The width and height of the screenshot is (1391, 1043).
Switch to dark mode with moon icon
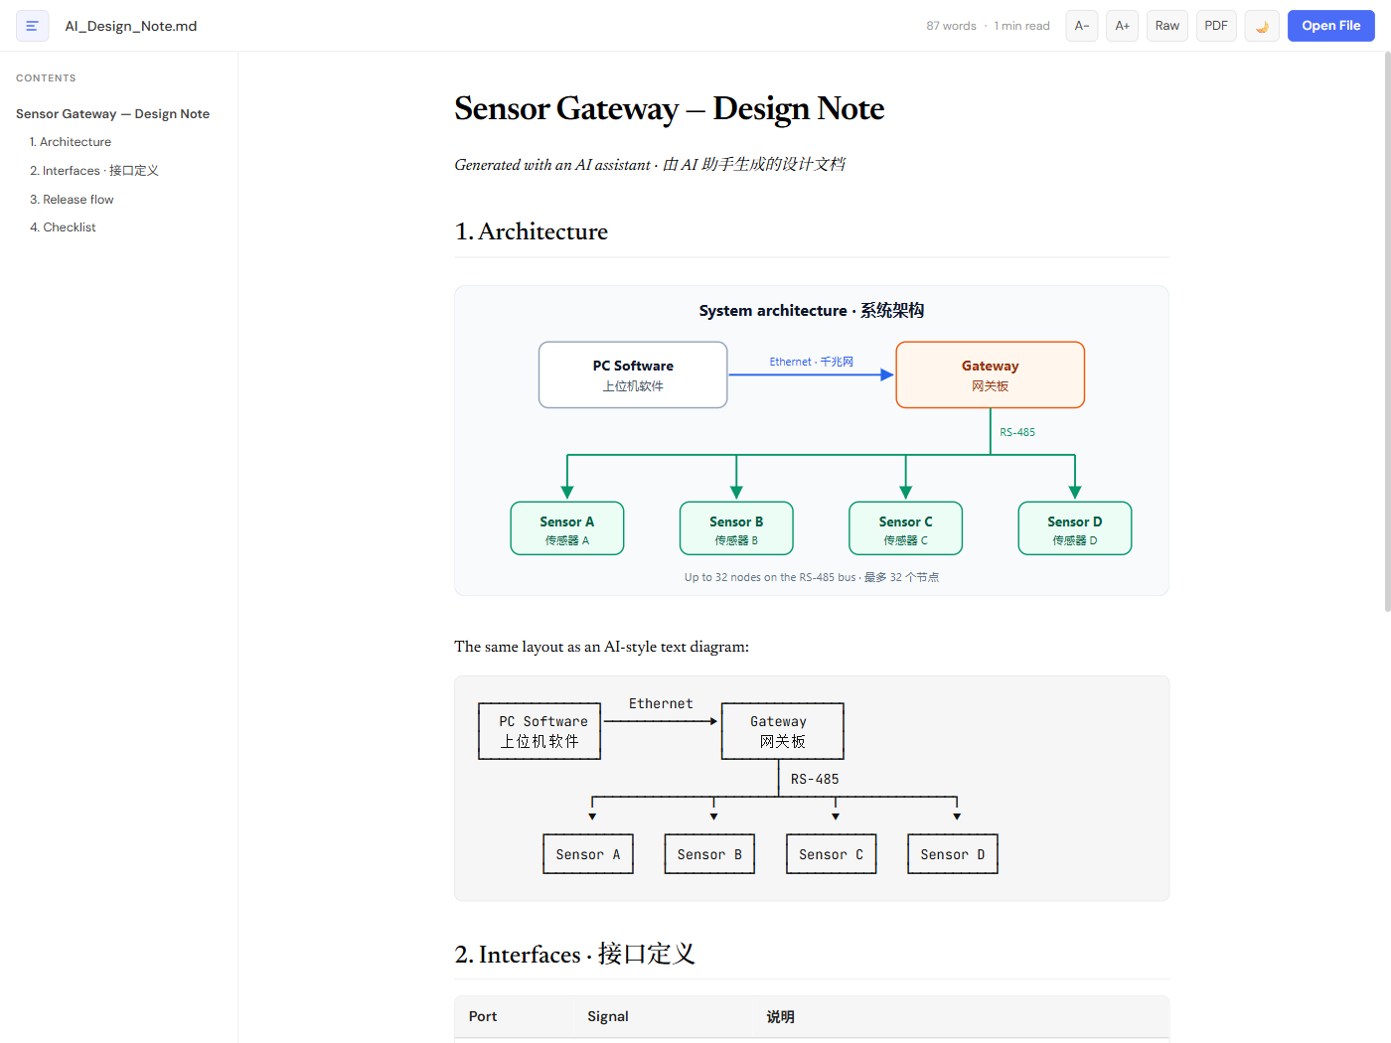(x=1262, y=26)
